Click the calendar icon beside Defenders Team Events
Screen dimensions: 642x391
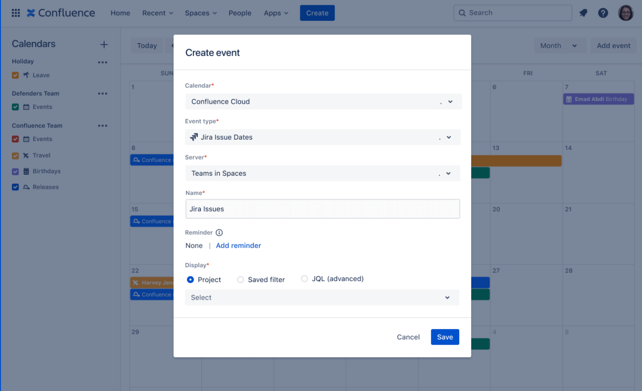(x=26, y=107)
